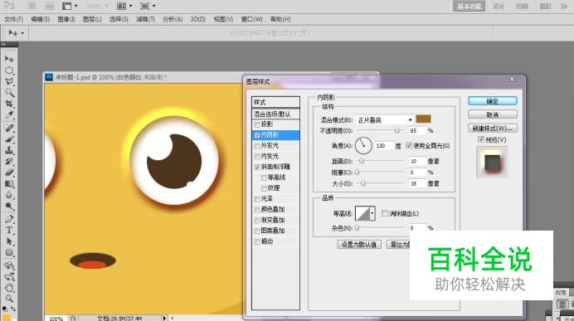Toggle the 预览 preview checkbox

(481, 139)
